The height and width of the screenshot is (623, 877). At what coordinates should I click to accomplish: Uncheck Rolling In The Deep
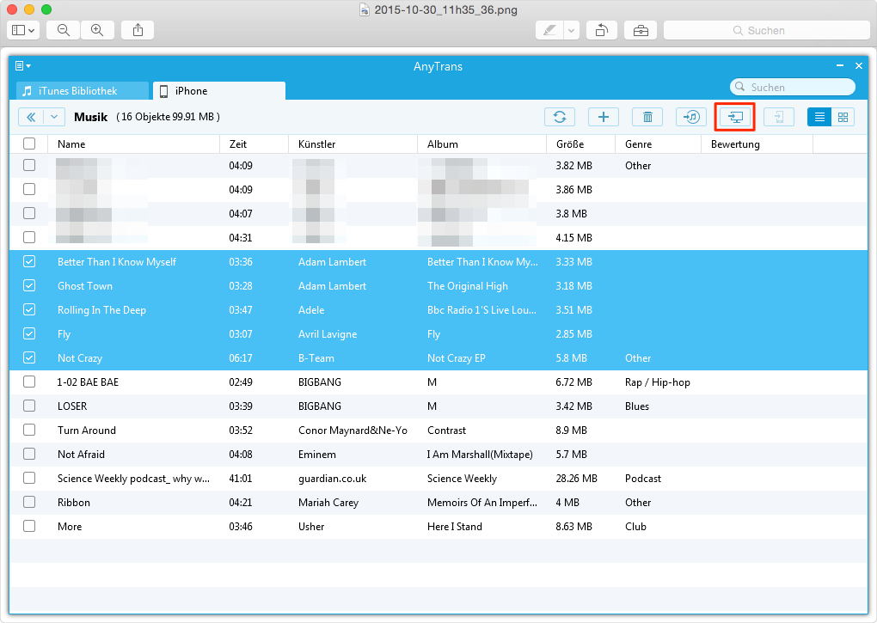click(29, 309)
